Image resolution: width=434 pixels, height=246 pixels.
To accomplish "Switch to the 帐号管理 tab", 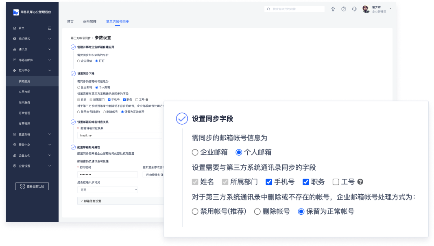I will click(x=89, y=22).
